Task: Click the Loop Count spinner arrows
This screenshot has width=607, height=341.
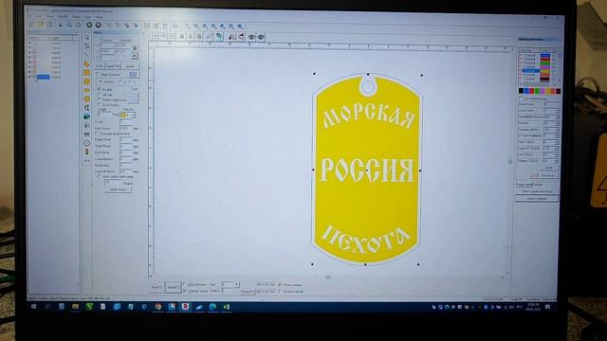Action: tap(558, 110)
